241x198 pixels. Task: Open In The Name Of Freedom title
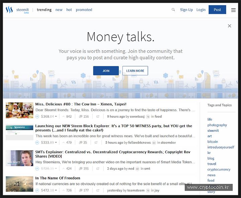coord(58,178)
